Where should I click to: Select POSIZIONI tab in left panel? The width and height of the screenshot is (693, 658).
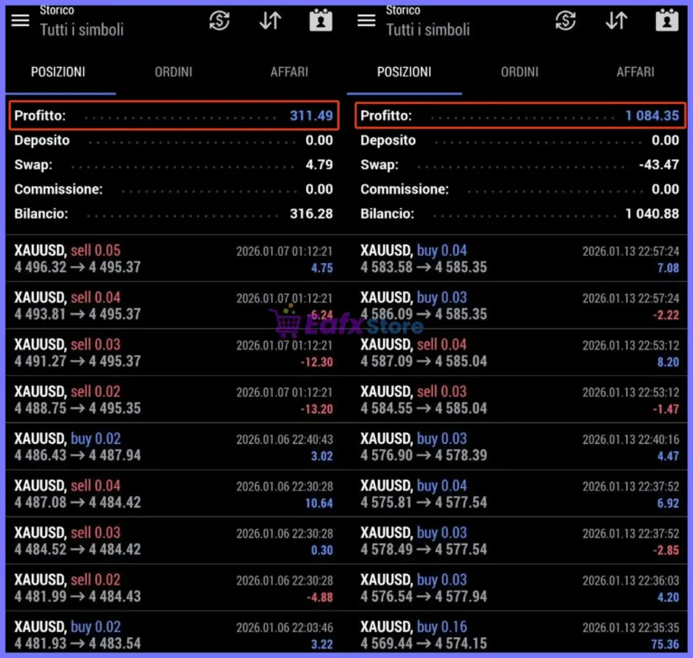[58, 71]
